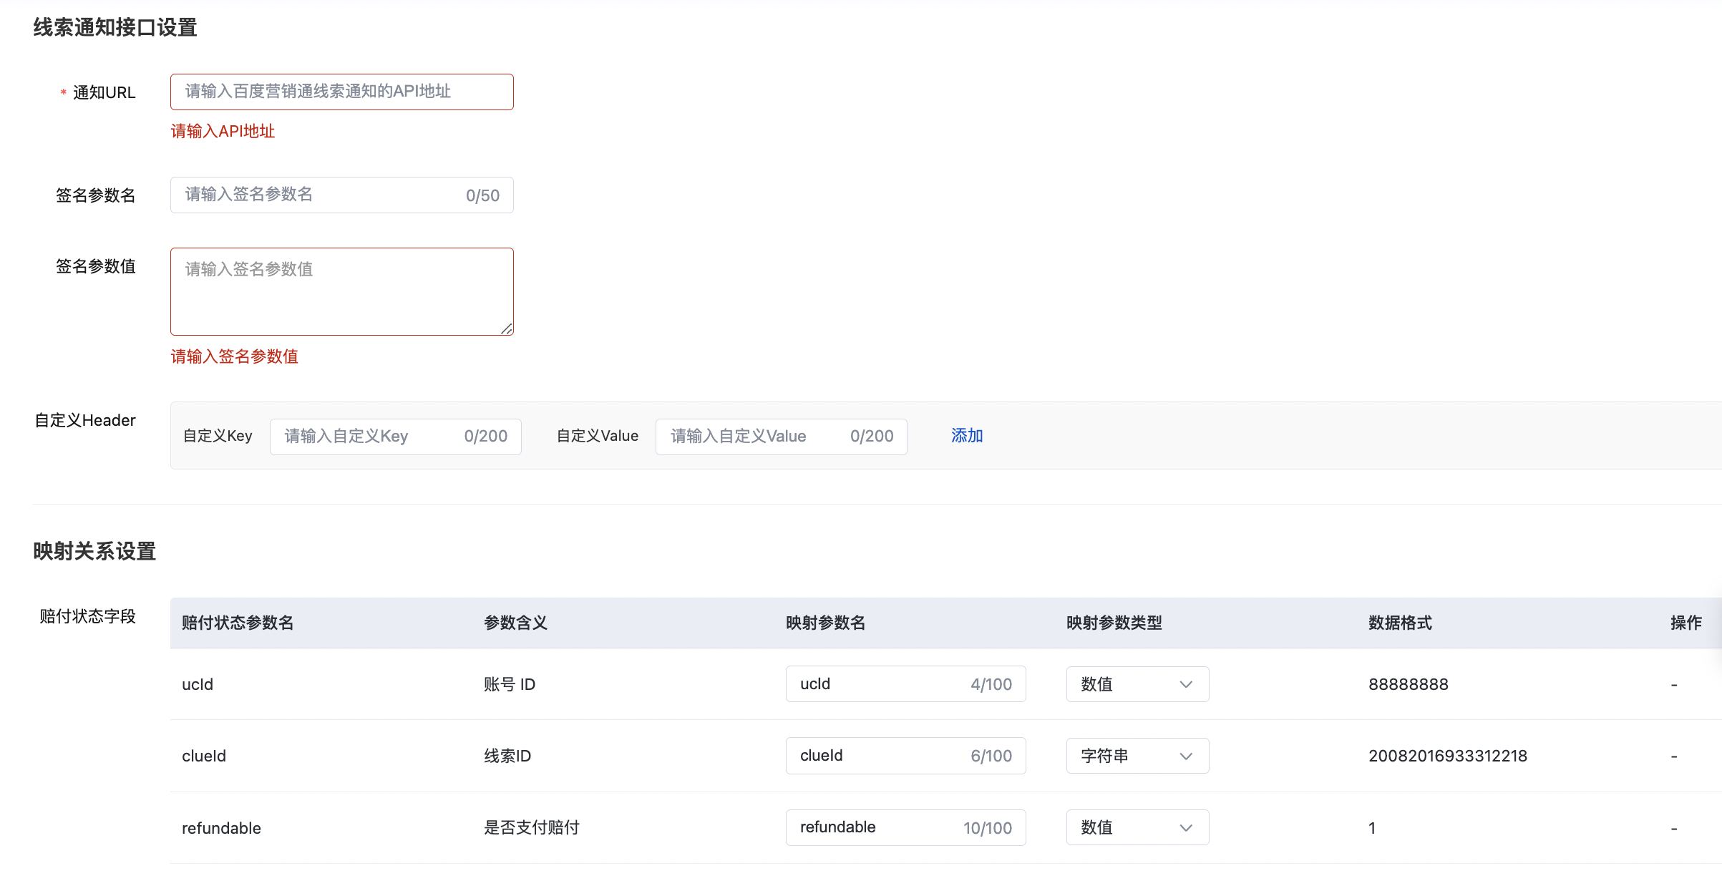The width and height of the screenshot is (1722, 876).
Task: Click the textarea resize handle corner
Action: [507, 328]
